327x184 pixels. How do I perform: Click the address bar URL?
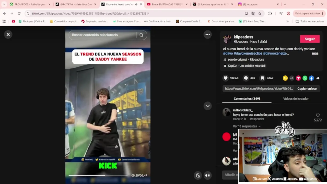91,14
